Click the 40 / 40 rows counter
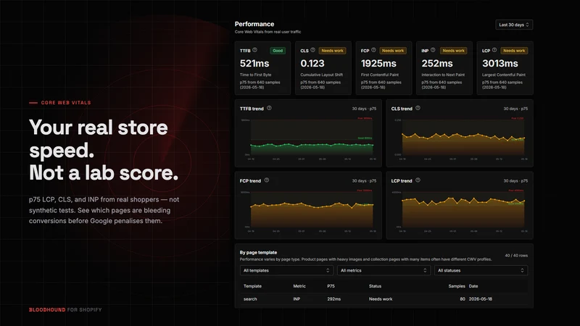 (x=516, y=256)
